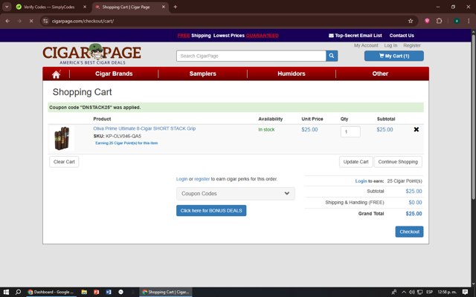
Task: Open Samplers menu
Action: click(203, 74)
